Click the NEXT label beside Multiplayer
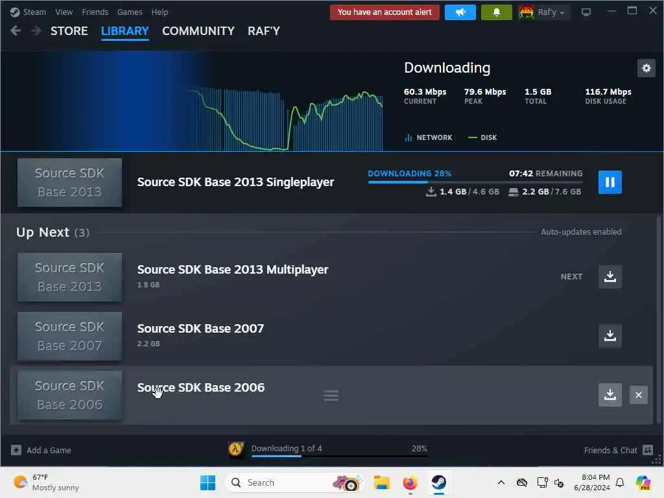The width and height of the screenshot is (664, 498). click(x=571, y=276)
